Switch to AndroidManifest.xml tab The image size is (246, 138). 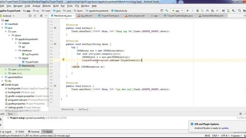point(213,16)
